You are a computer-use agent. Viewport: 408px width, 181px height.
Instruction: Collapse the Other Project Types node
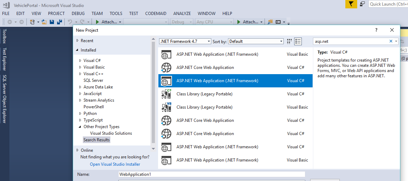[x=80, y=127]
